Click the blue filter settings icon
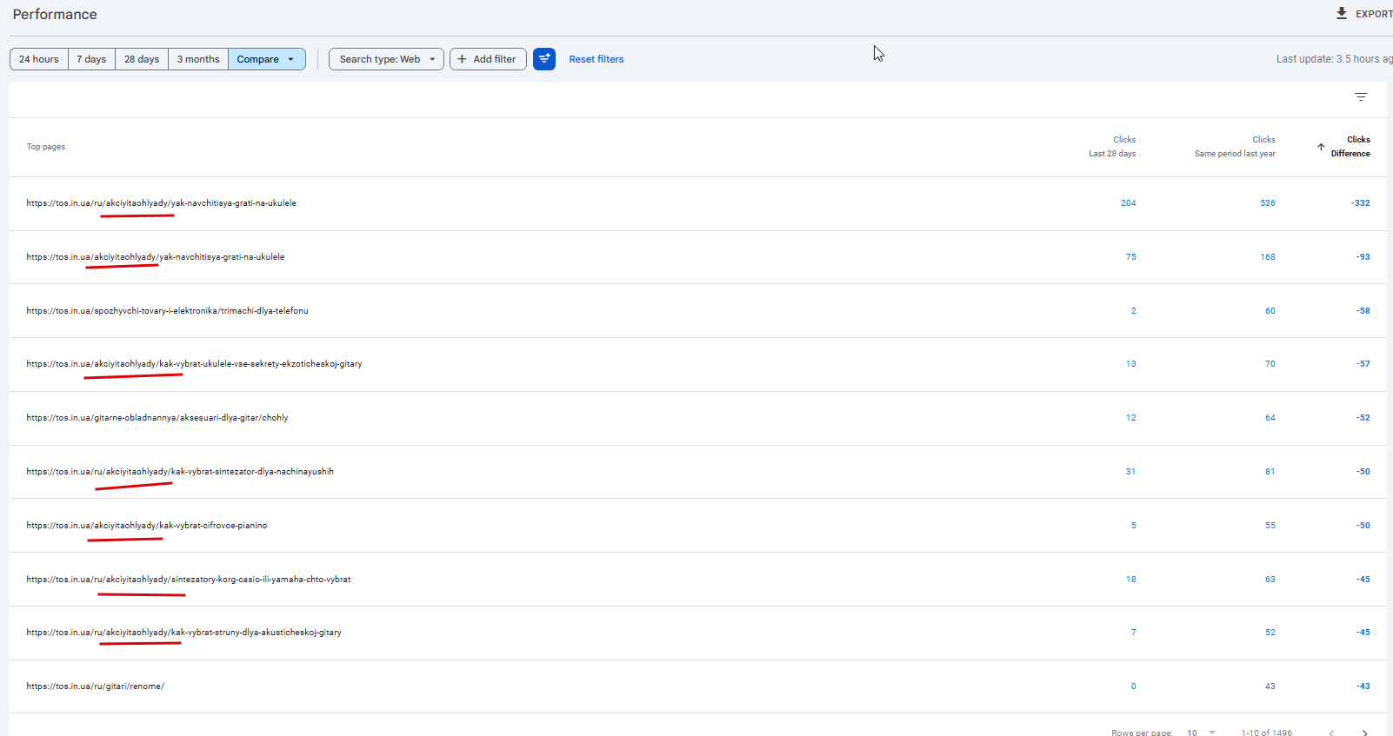The image size is (1393, 736). (544, 59)
